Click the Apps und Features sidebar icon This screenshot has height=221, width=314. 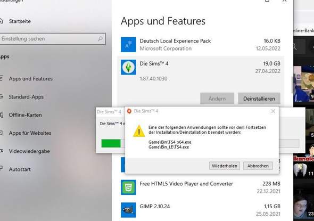click(x=2, y=78)
